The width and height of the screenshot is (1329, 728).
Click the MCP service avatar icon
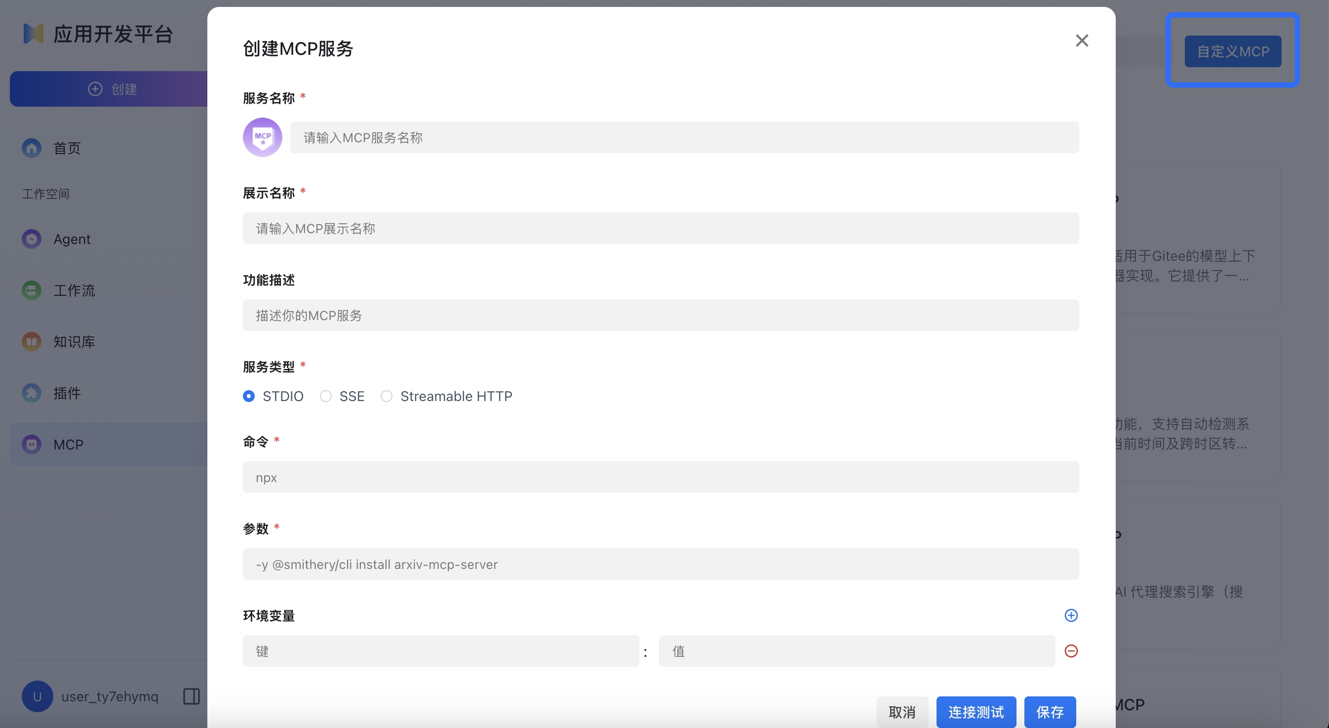262,137
